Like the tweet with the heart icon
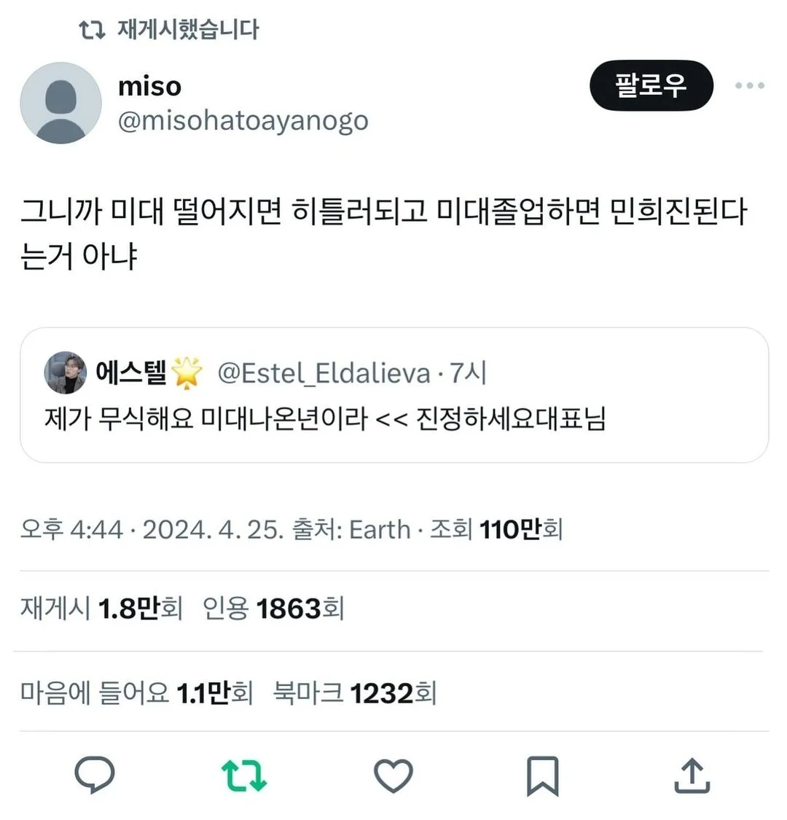The image size is (787, 820). click(393, 775)
